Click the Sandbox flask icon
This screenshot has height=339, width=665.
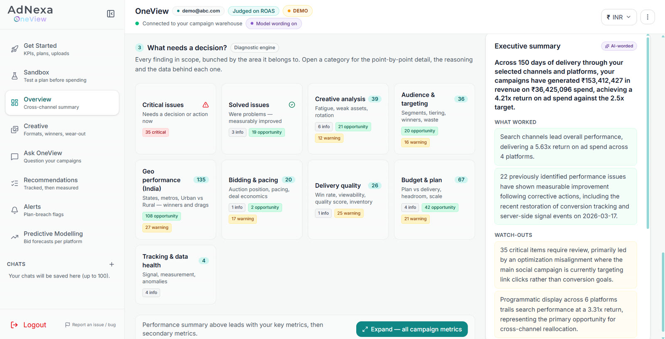(15, 76)
